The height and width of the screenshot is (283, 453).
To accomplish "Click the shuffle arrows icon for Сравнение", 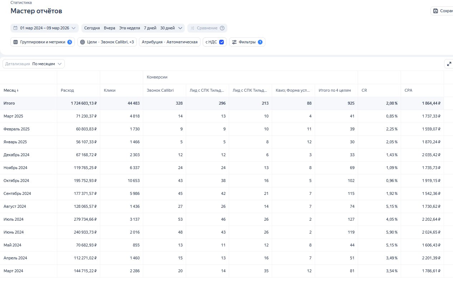I will [x=192, y=28].
